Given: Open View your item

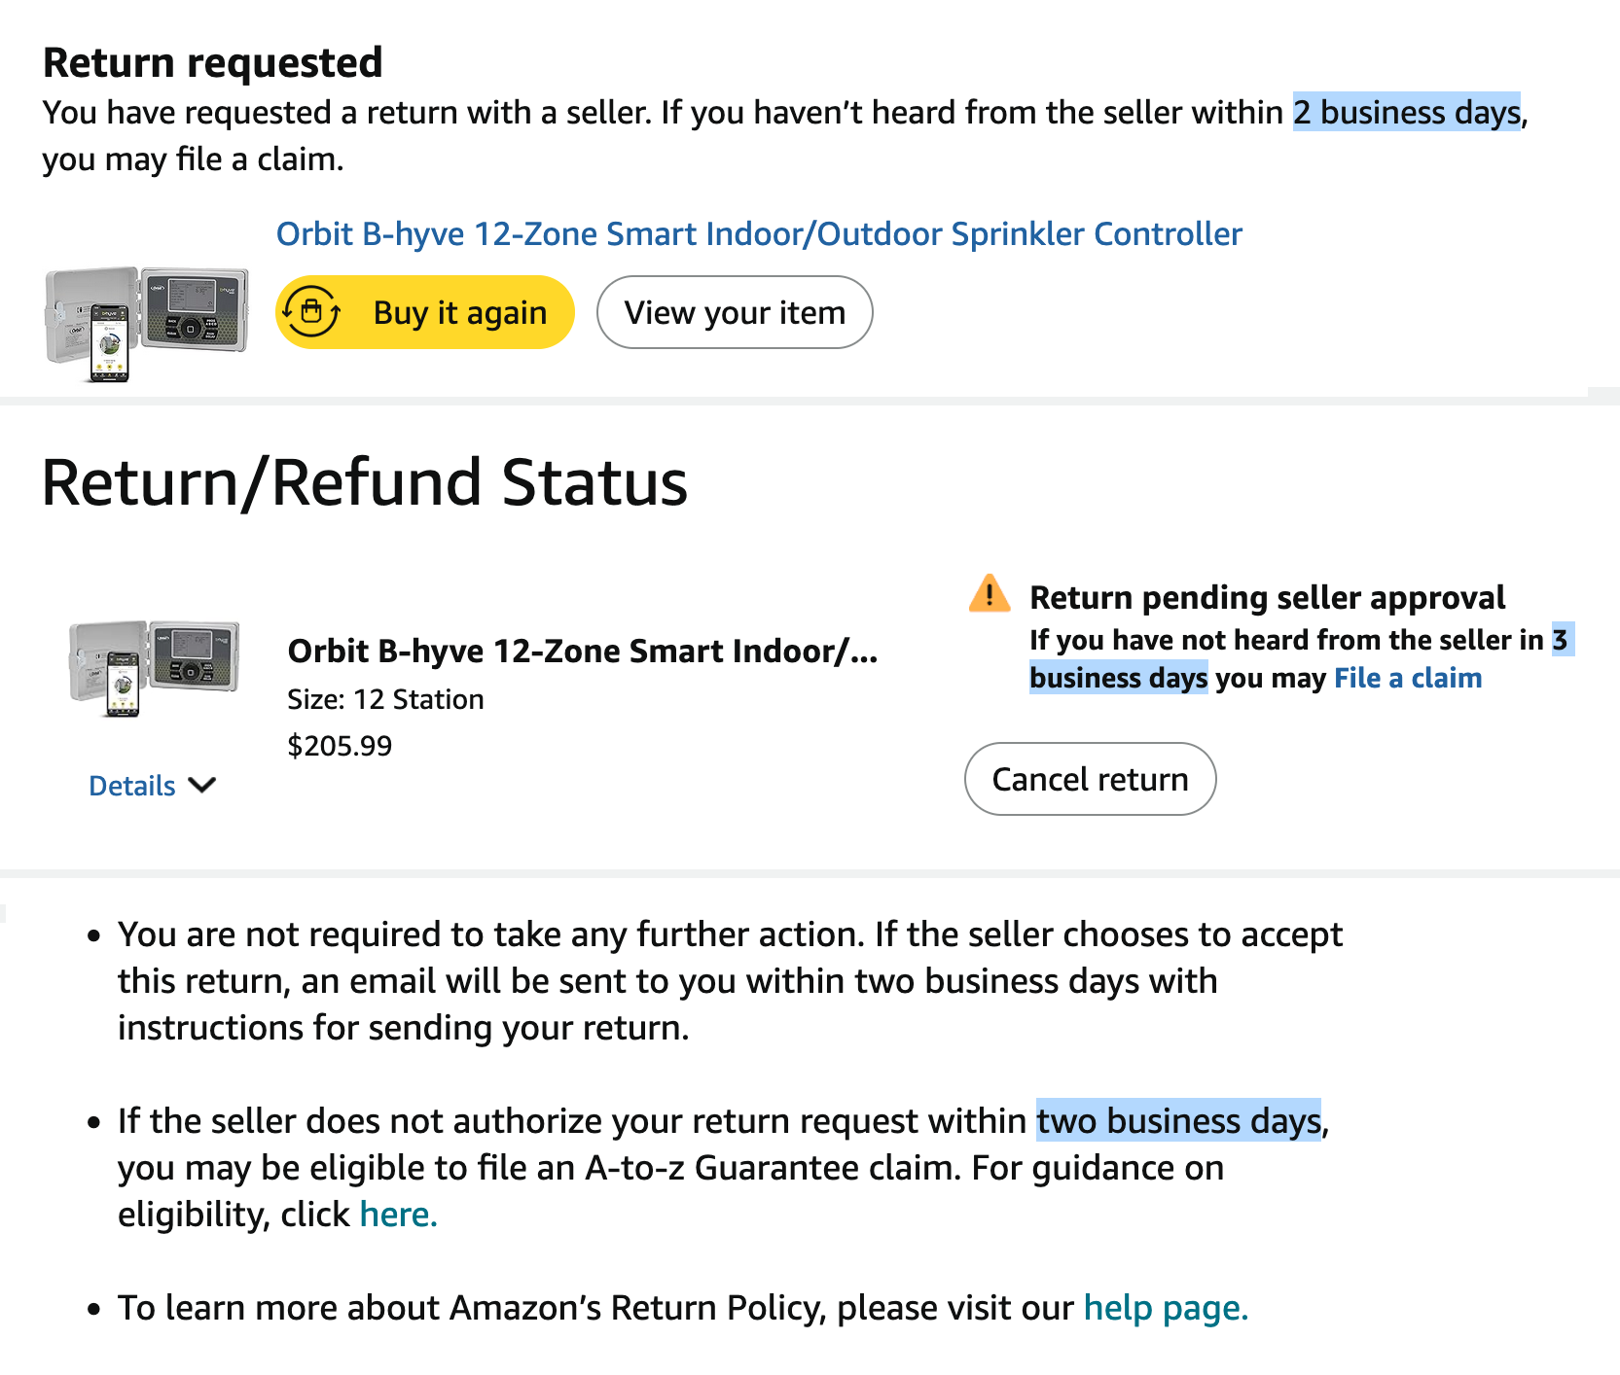Looking at the screenshot, I should tap(735, 312).
